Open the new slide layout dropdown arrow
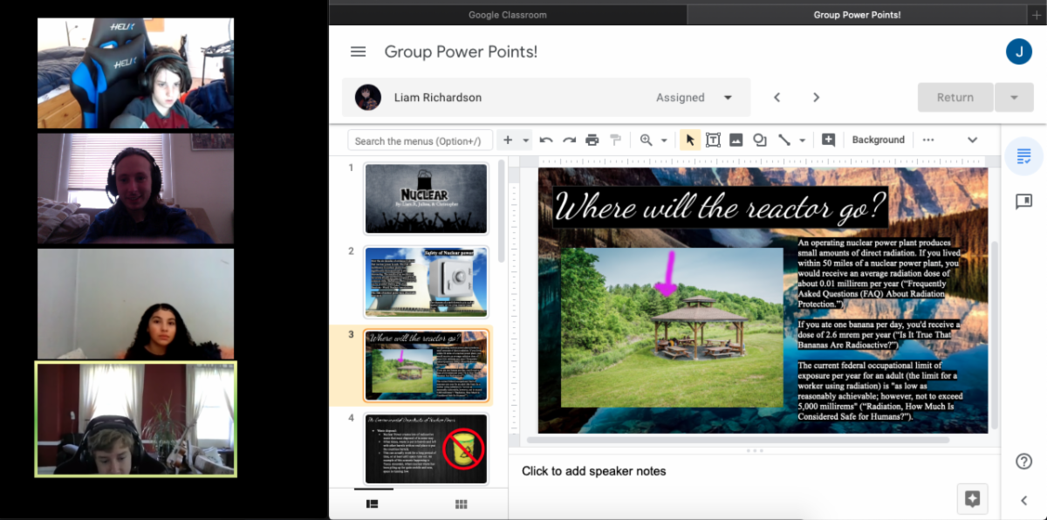The width and height of the screenshot is (1047, 520). 526,140
